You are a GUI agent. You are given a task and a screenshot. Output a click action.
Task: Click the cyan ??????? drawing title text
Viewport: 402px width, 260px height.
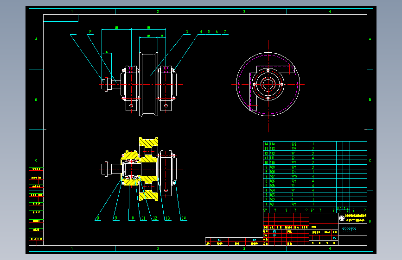tap(349, 229)
